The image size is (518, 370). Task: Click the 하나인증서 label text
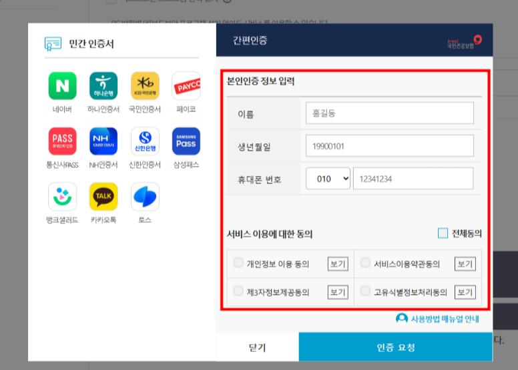103,109
